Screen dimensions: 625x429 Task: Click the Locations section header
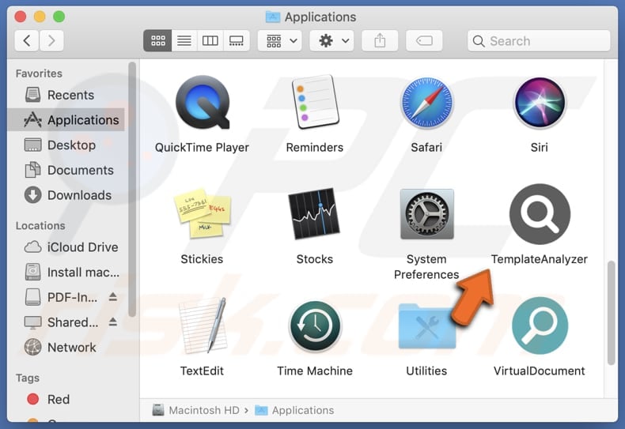(40, 226)
